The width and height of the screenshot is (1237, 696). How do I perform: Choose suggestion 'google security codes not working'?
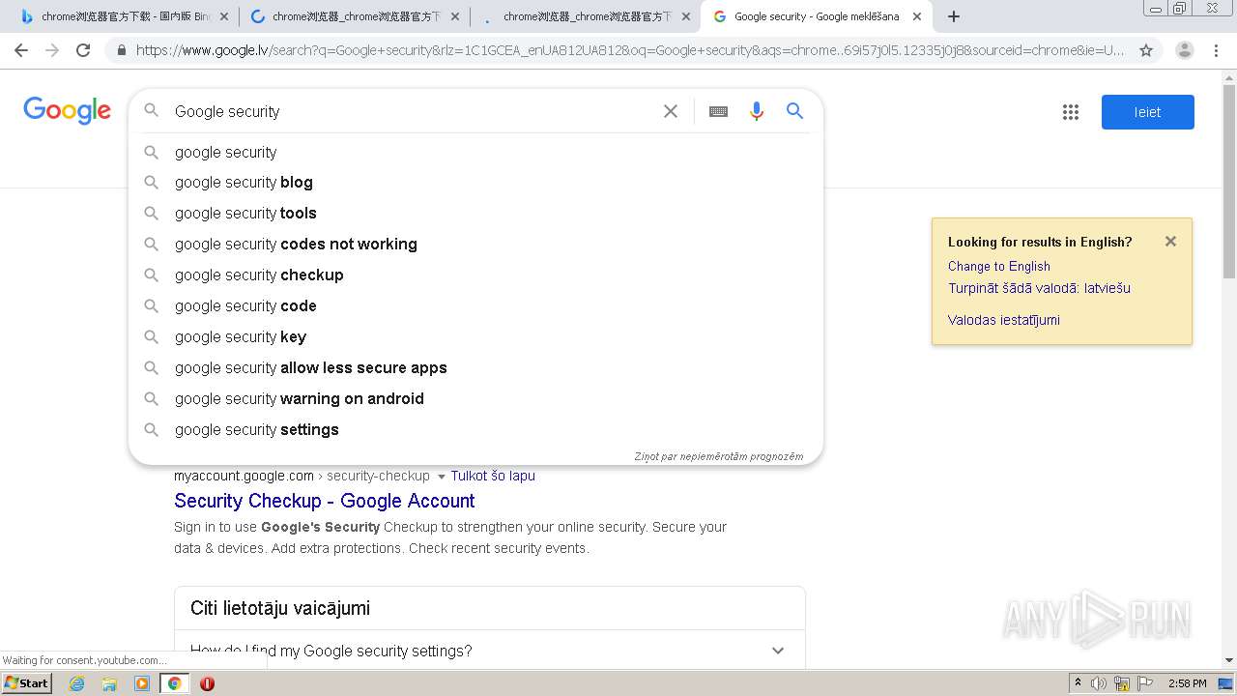coord(475,244)
